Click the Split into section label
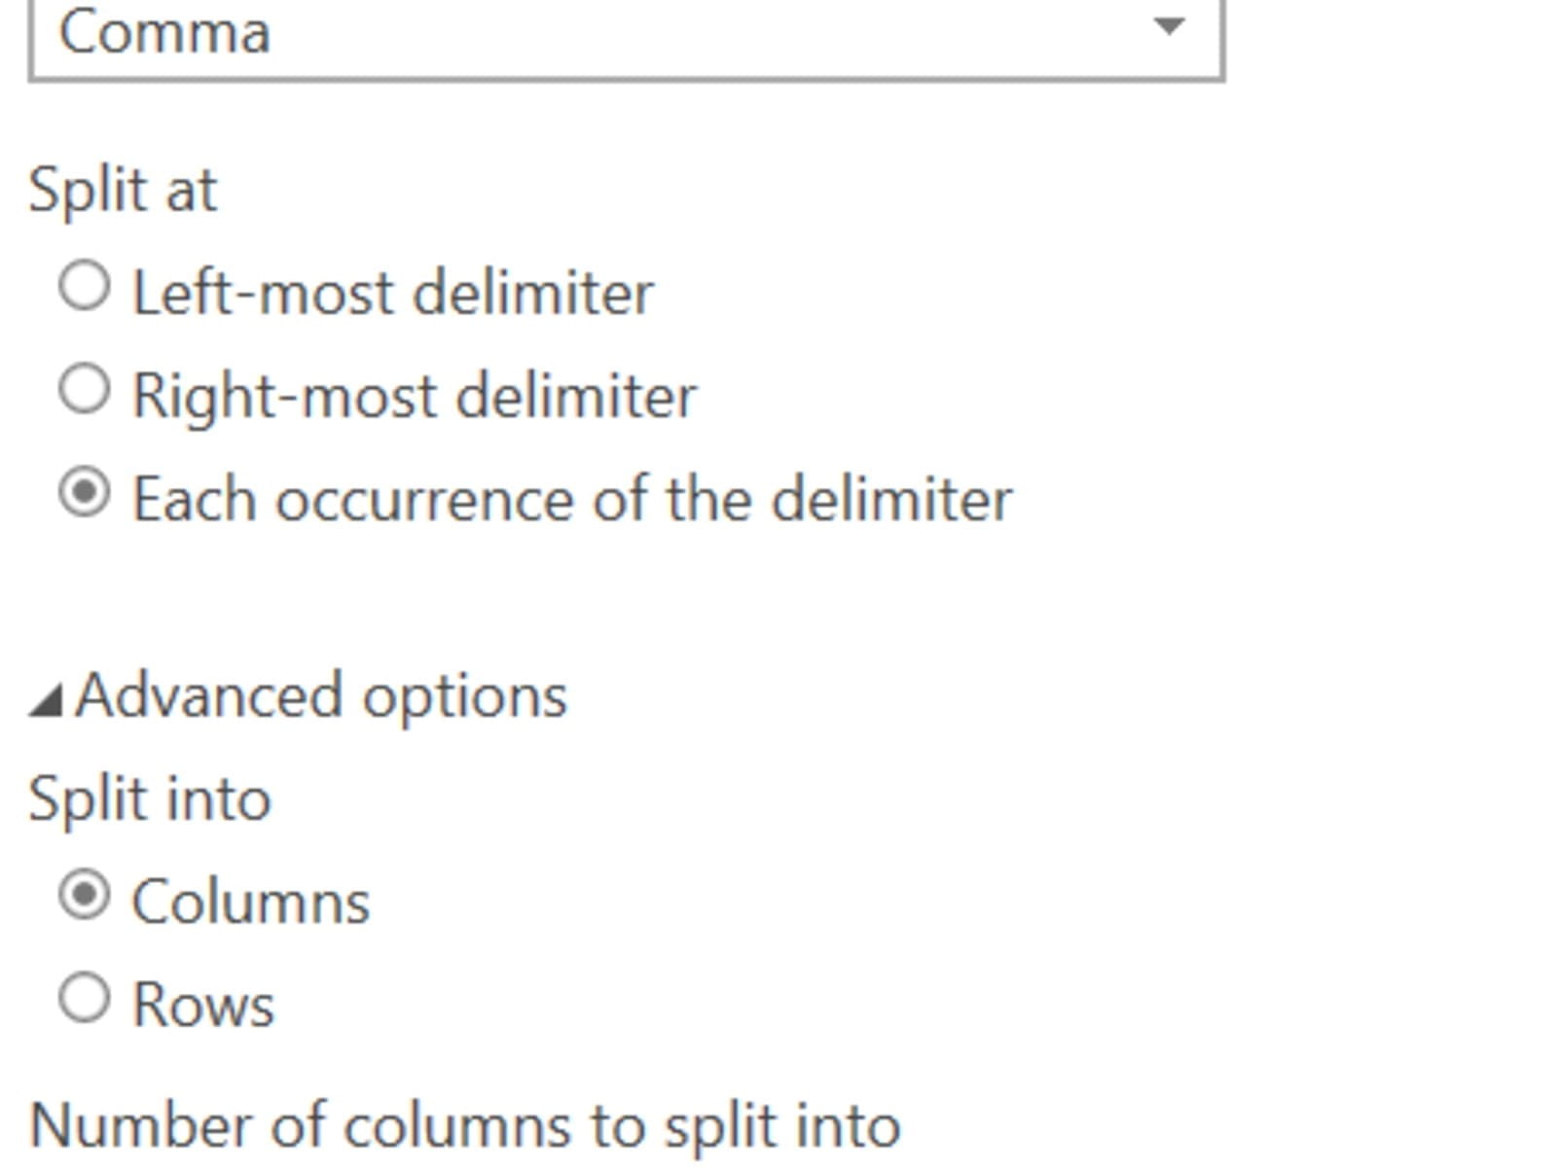The image size is (1557, 1167). click(x=150, y=799)
